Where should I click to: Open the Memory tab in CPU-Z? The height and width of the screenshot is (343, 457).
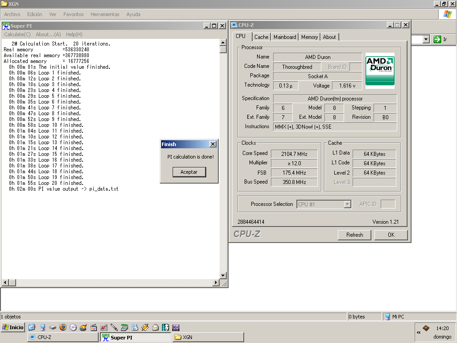click(x=309, y=37)
